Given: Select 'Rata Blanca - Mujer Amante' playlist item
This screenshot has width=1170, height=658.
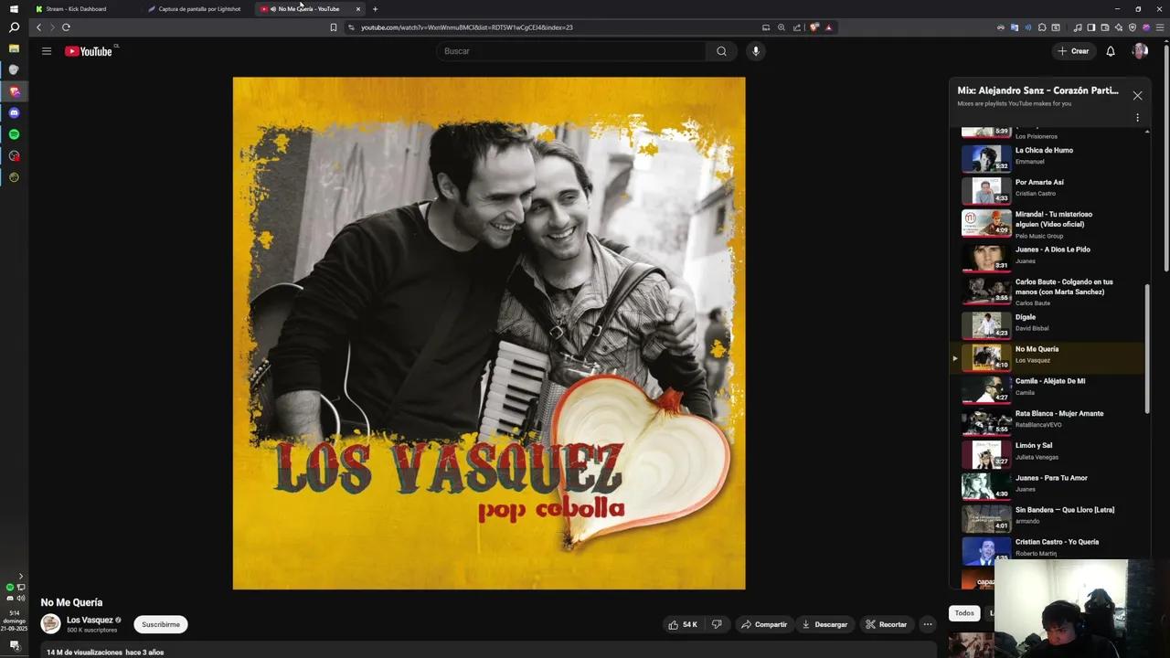Looking at the screenshot, I should pos(1047,421).
